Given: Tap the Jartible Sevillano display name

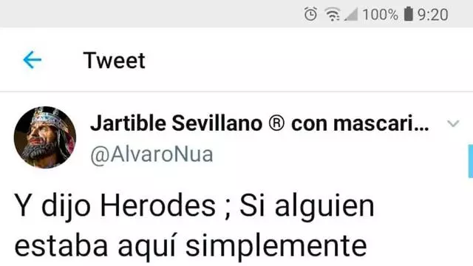Looking at the screenshot, I should [259, 123].
